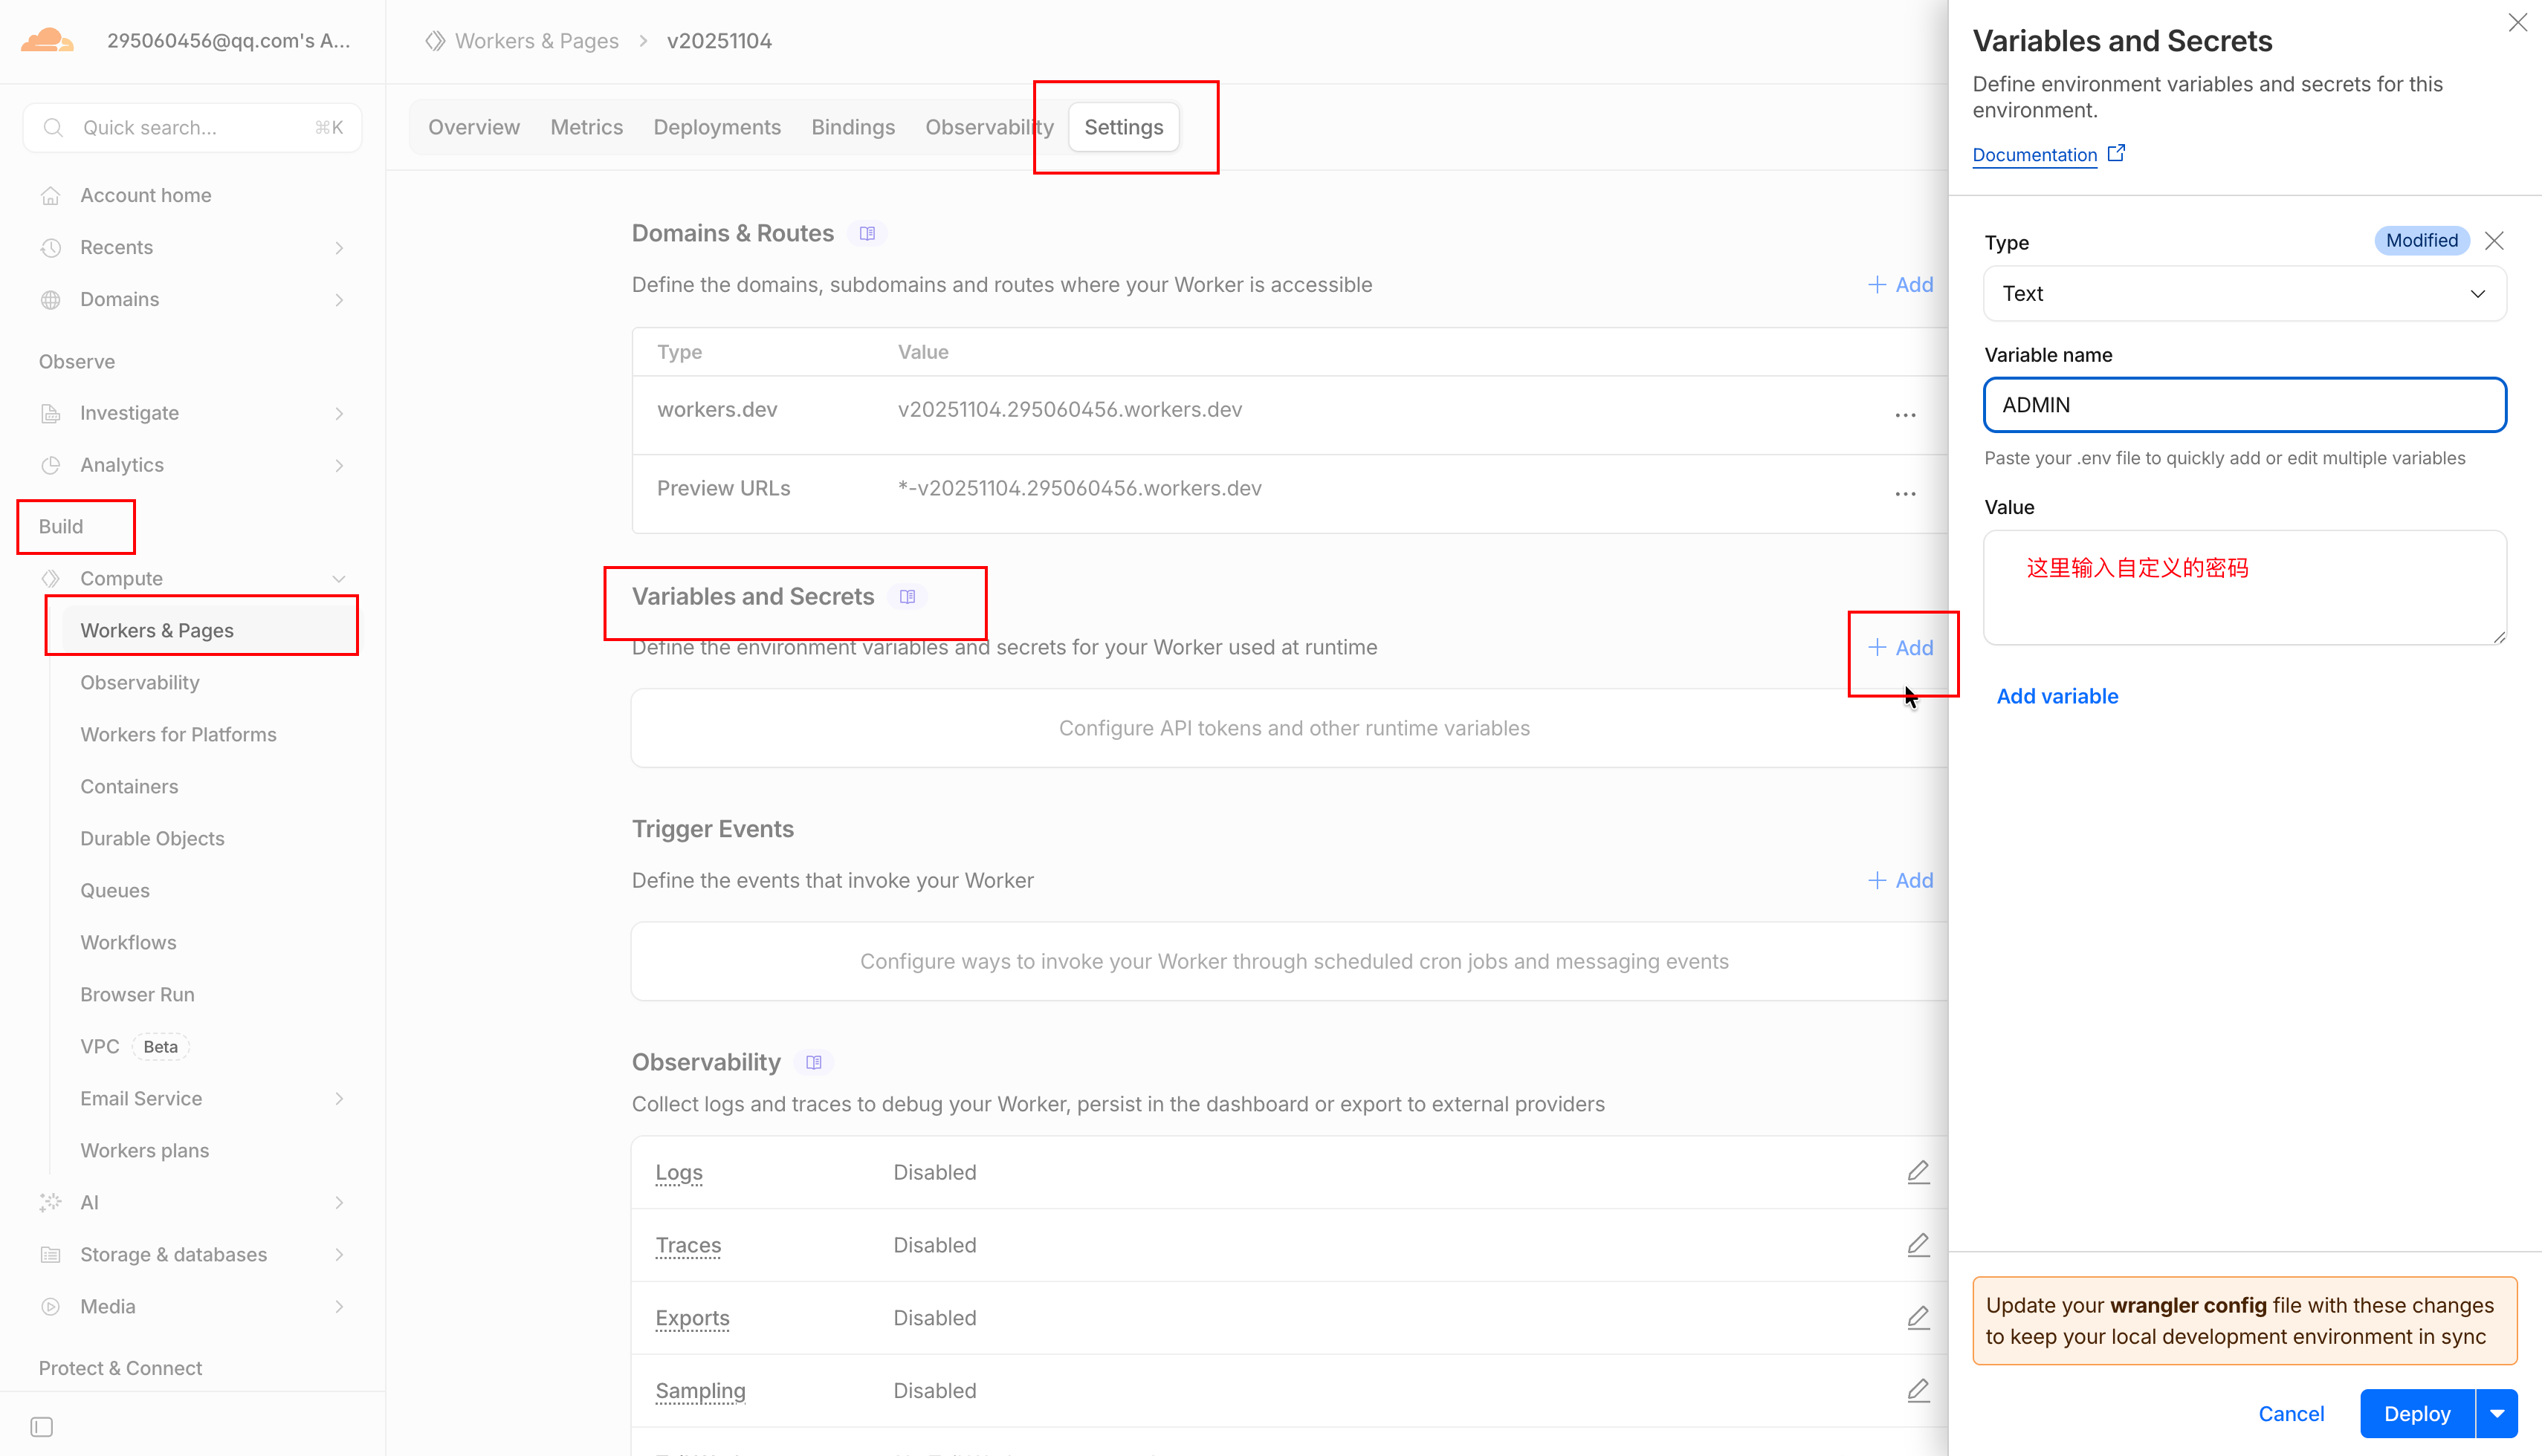Click the Cloudflare logo icon

click(x=47, y=41)
